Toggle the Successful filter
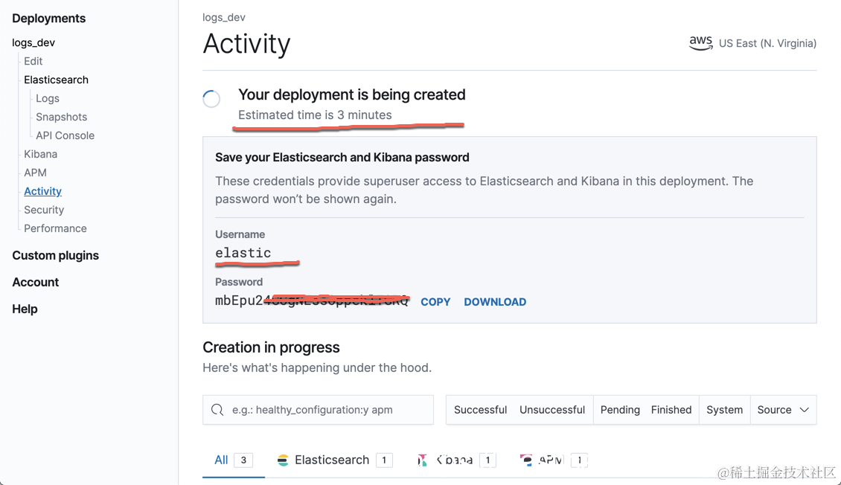This screenshot has height=485, width=841. pyautogui.click(x=480, y=410)
